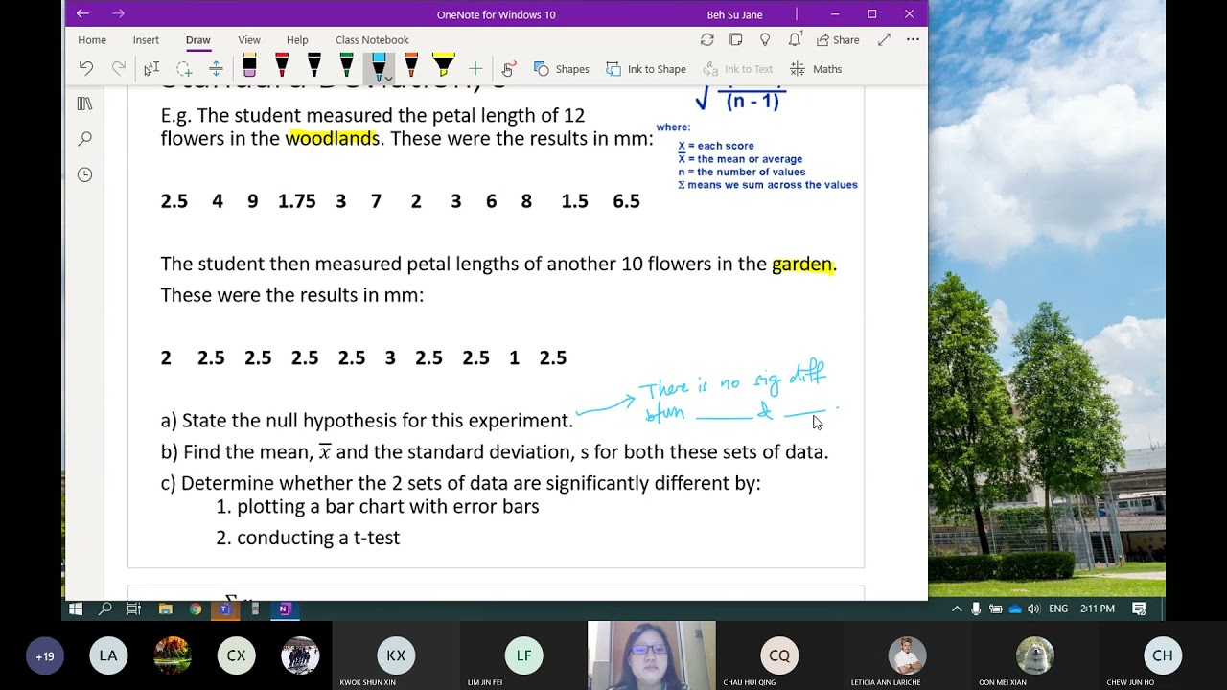This screenshot has height=690, width=1227.
Task: Add a new pen with plus icon
Action: click(475, 68)
